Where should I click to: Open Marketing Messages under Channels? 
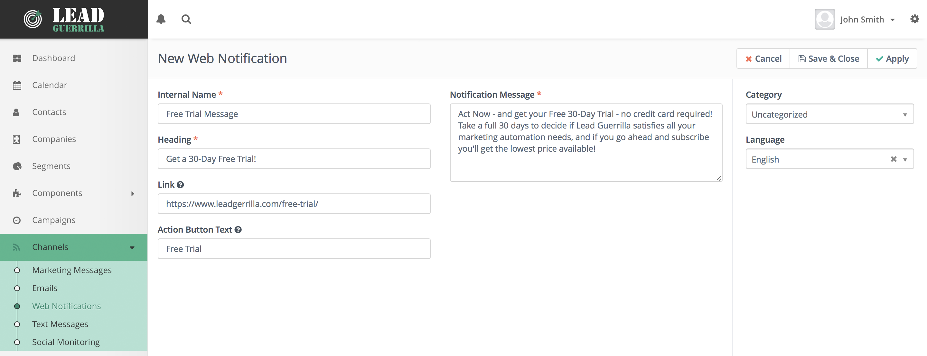72,270
